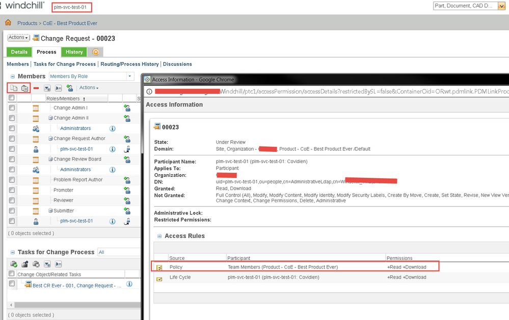The height and width of the screenshot is (320, 509).
Task: Select checkbox for Best CR Ever task row
Action: click(12, 284)
